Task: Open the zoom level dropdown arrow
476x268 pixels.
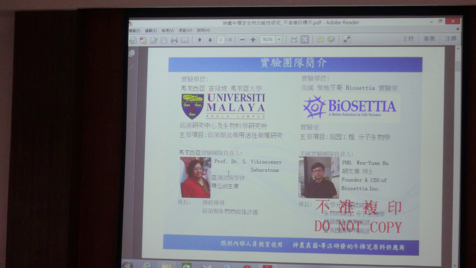Action: (x=279, y=40)
